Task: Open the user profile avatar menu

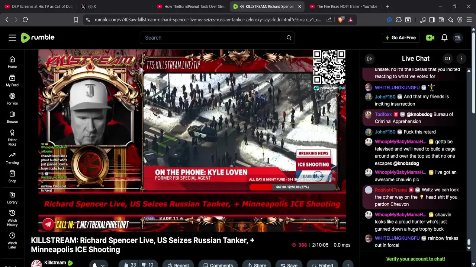Action: (x=458, y=37)
